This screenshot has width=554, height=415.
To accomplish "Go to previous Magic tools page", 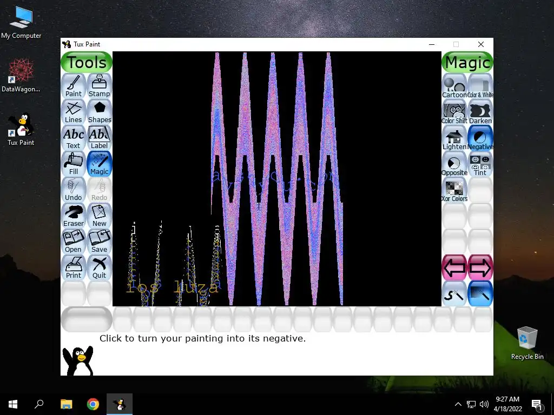I will [454, 268].
